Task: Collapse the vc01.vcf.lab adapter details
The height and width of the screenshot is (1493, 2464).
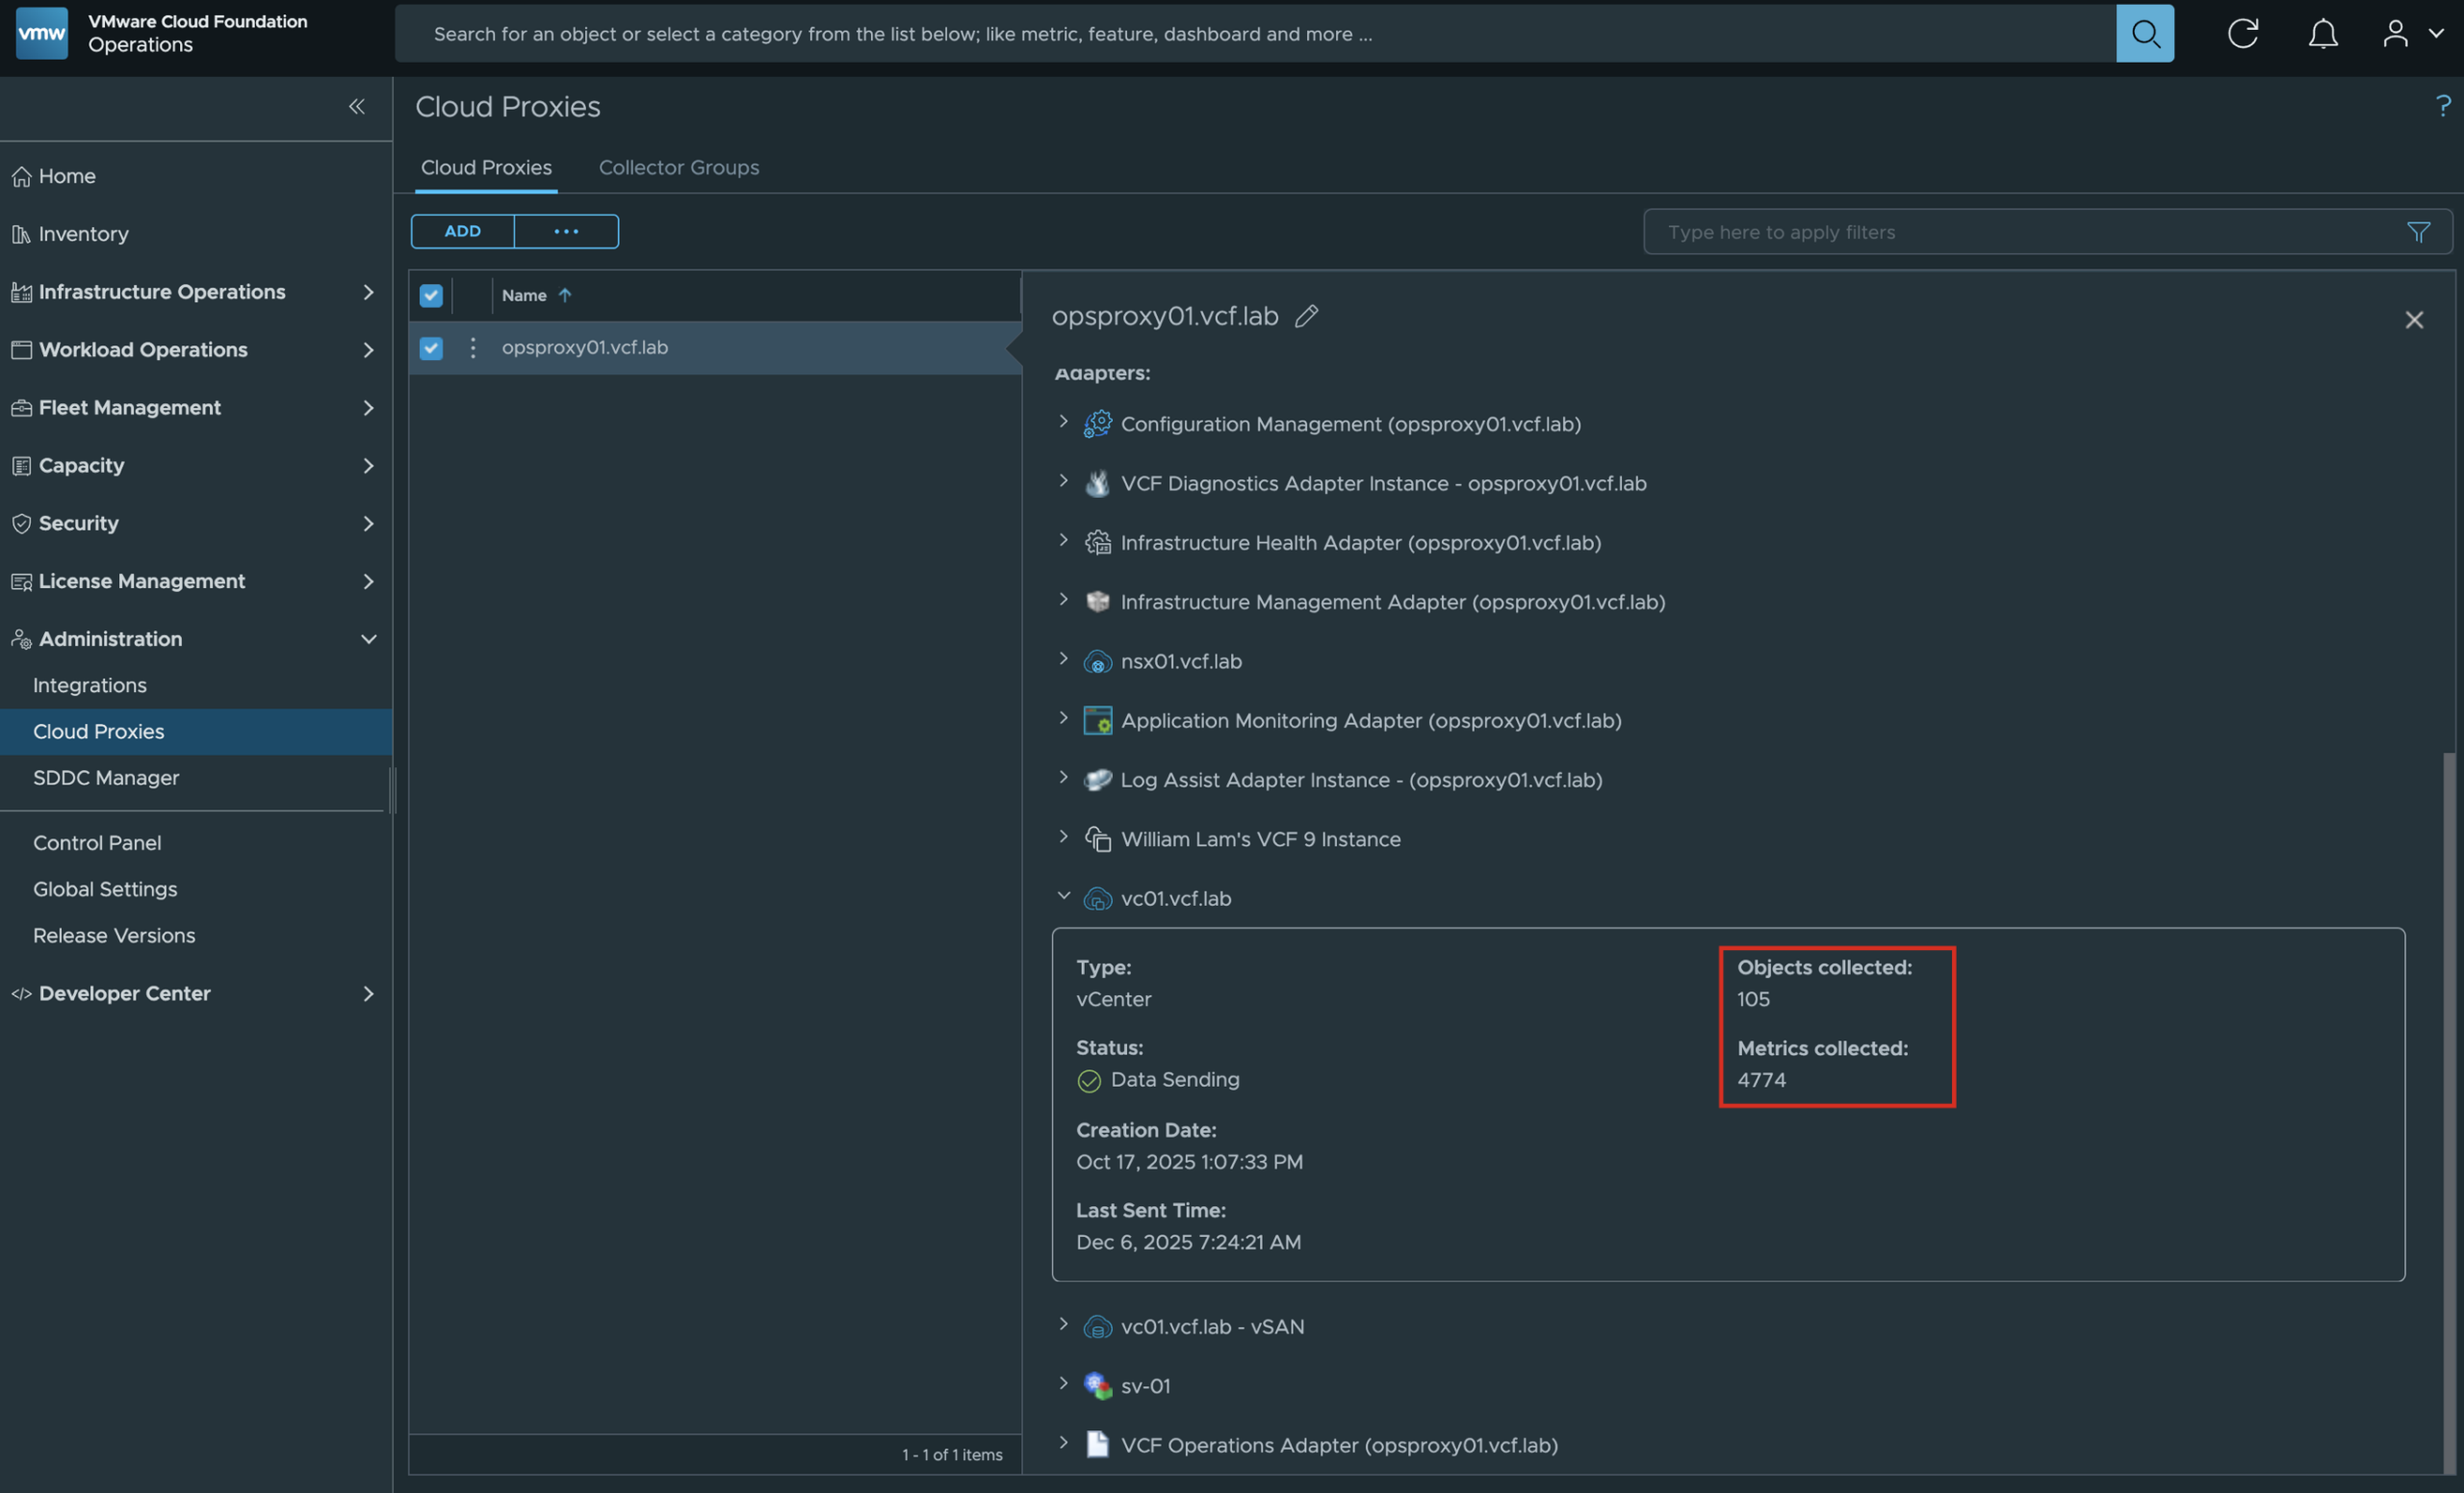Action: [1063, 897]
